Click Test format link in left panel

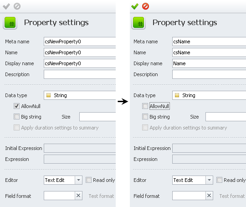coord(101,196)
